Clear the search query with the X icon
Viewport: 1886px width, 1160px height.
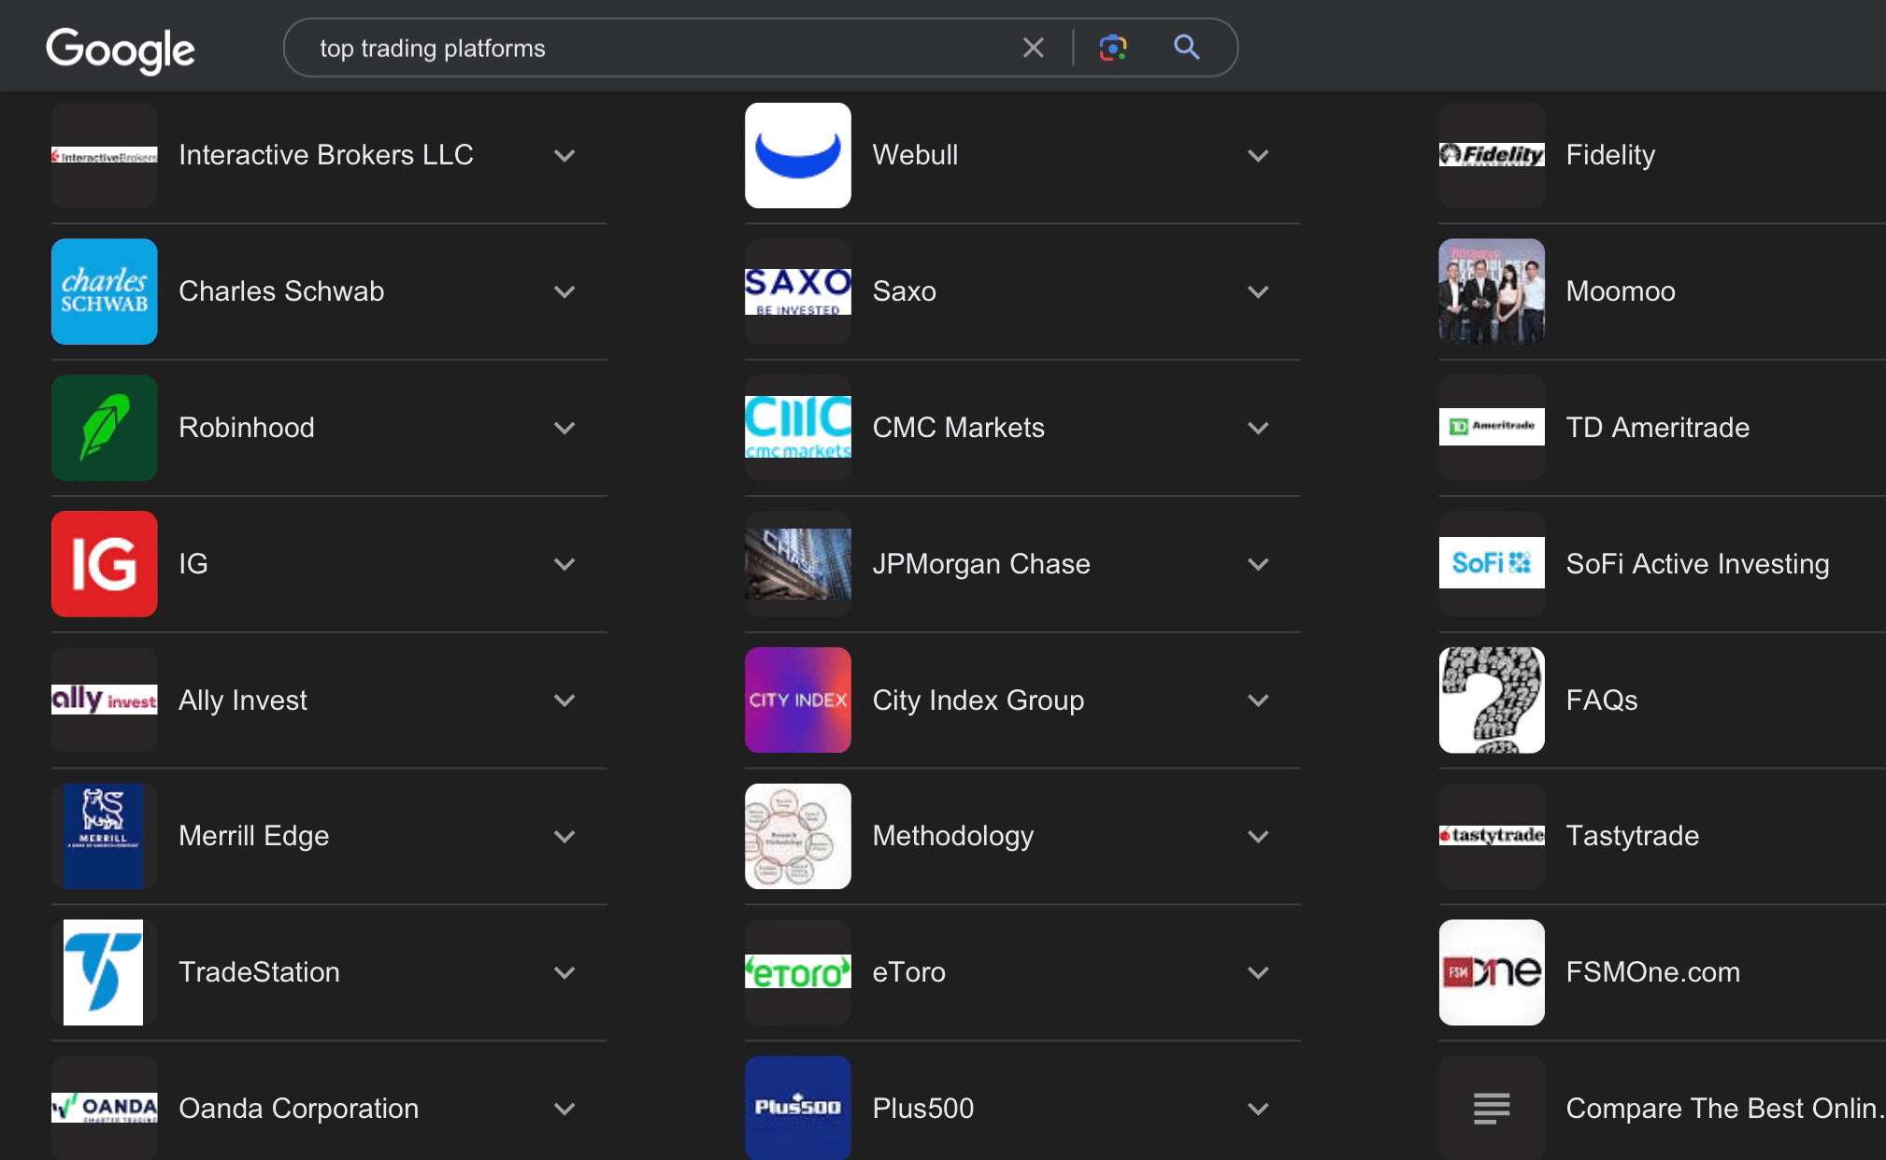tap(1033, 48)
